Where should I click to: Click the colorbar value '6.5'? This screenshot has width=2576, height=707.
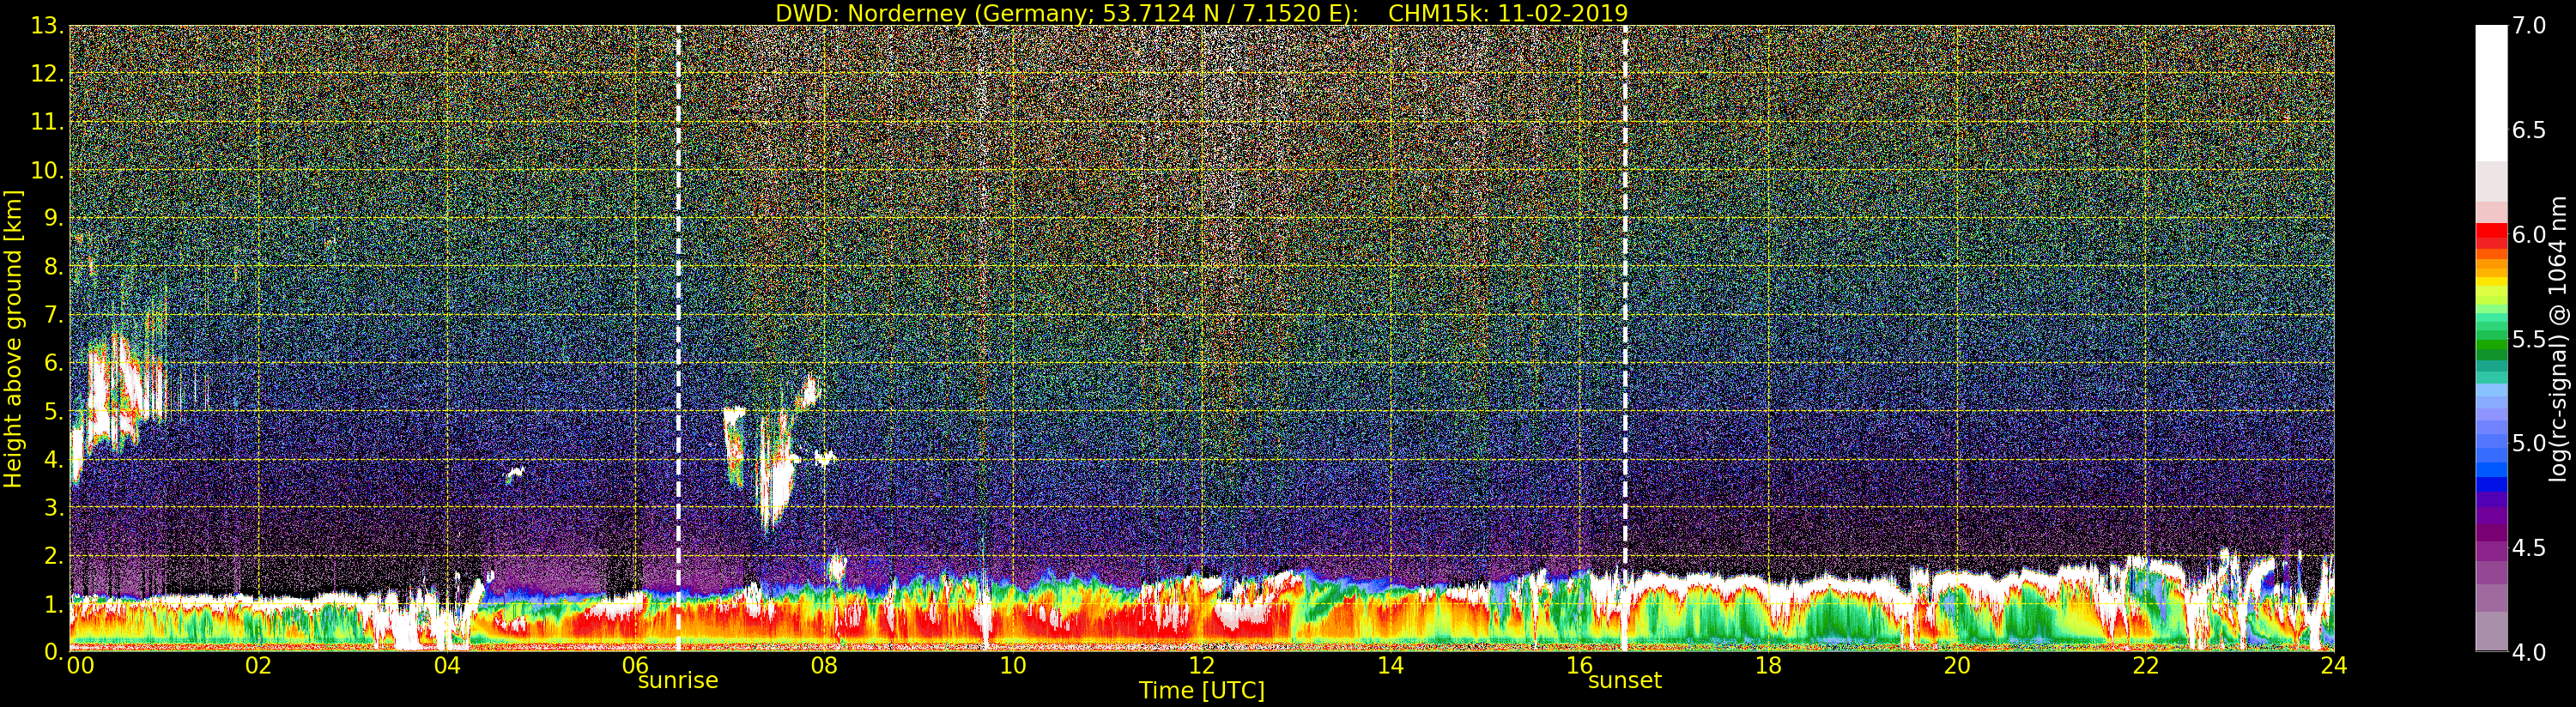click(2529, 130)
